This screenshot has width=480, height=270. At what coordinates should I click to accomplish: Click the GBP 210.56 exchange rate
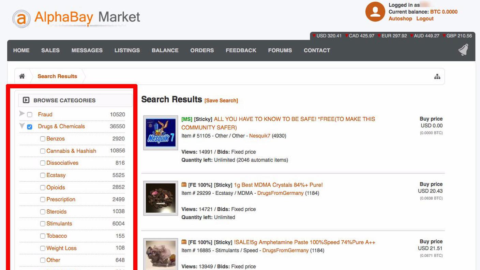tap(457, 36)
